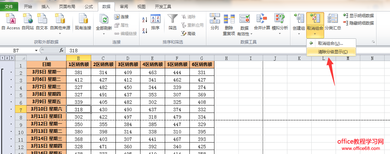Select column B header
The width and height of the screenshot is (390, 154).
[x=79, y=58]
